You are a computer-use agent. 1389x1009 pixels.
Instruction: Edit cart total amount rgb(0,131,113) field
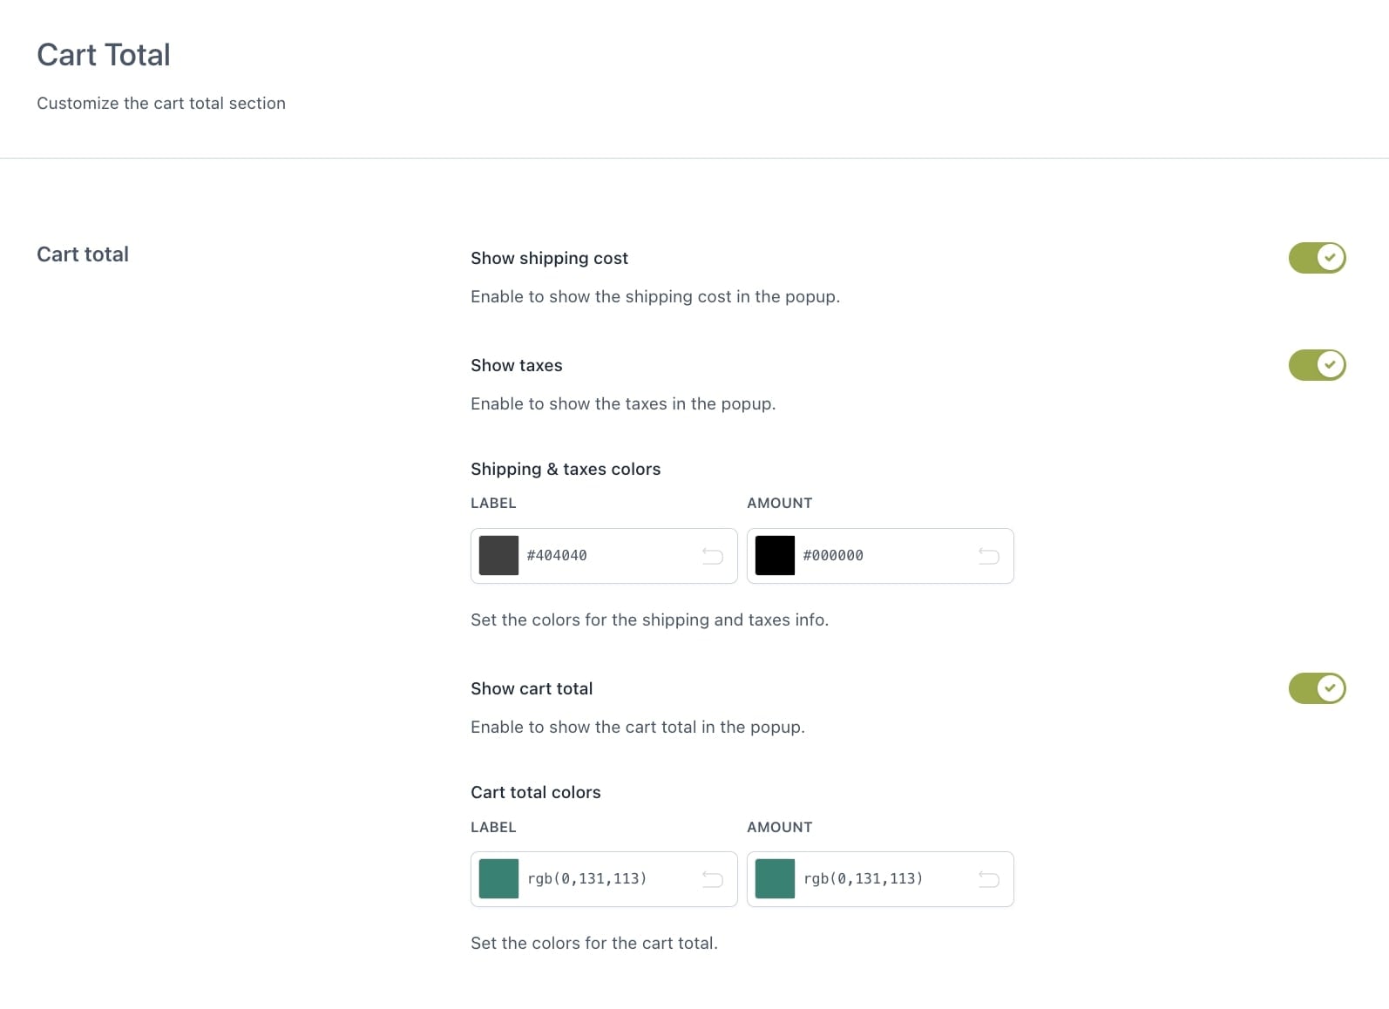pyautogui.click(x=880, y=879)
